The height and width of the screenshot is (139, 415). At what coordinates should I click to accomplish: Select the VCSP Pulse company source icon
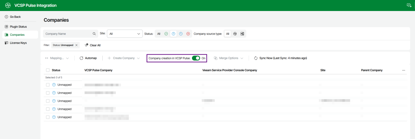235,34
